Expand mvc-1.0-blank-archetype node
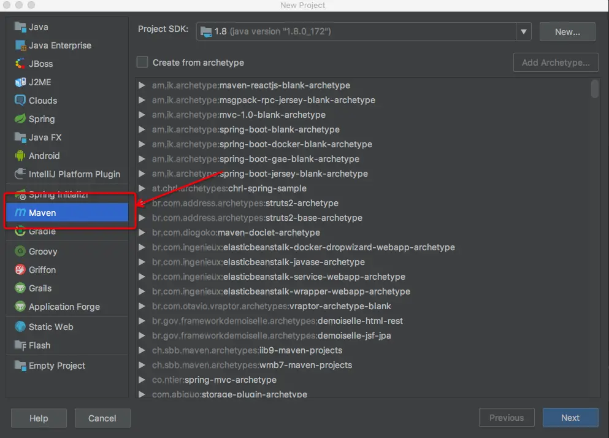609x438 pixels. click(142, 115)
